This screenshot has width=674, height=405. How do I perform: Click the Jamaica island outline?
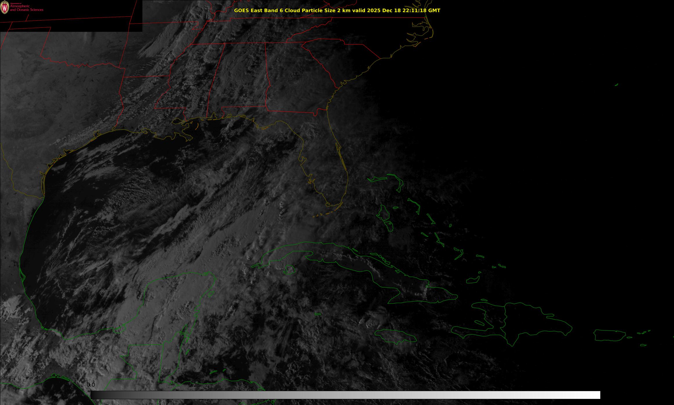coord(395,336)
